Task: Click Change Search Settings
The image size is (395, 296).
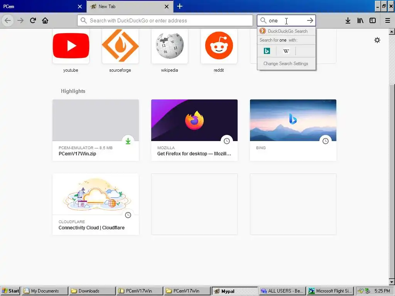Action: 286,64
